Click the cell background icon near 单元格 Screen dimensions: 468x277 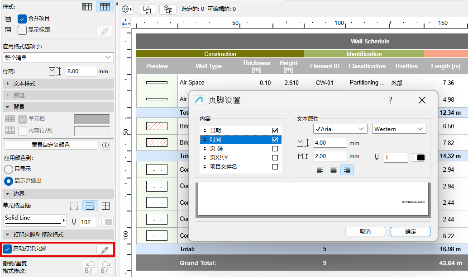(10, 118)
